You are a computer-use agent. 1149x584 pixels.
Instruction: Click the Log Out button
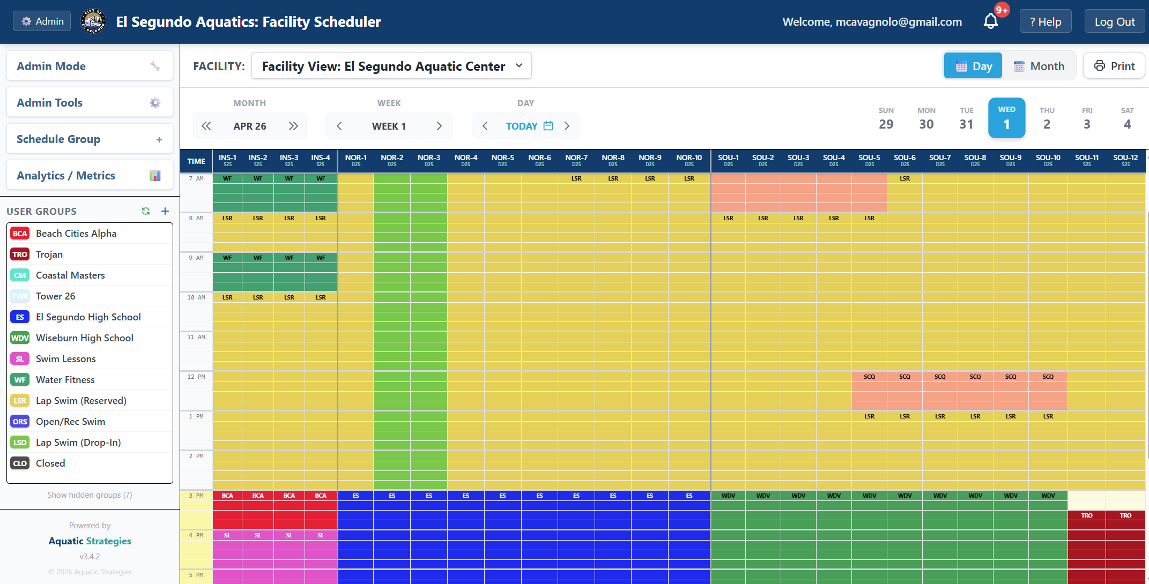(x=1115, y=21)
